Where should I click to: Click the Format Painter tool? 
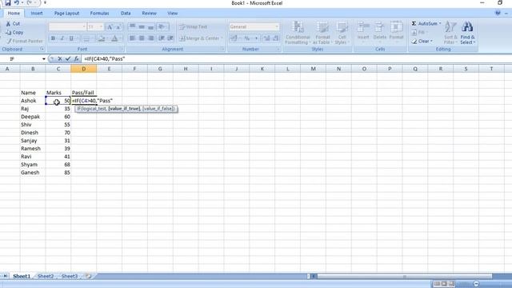click(x=25, y=41)
